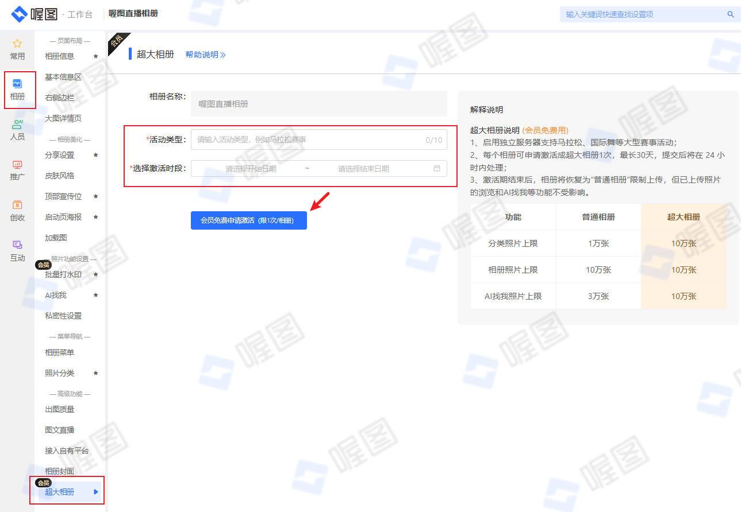Click the star next to 启动页海报
This screenshot has width=741, height=512.
tap(95, 217)
